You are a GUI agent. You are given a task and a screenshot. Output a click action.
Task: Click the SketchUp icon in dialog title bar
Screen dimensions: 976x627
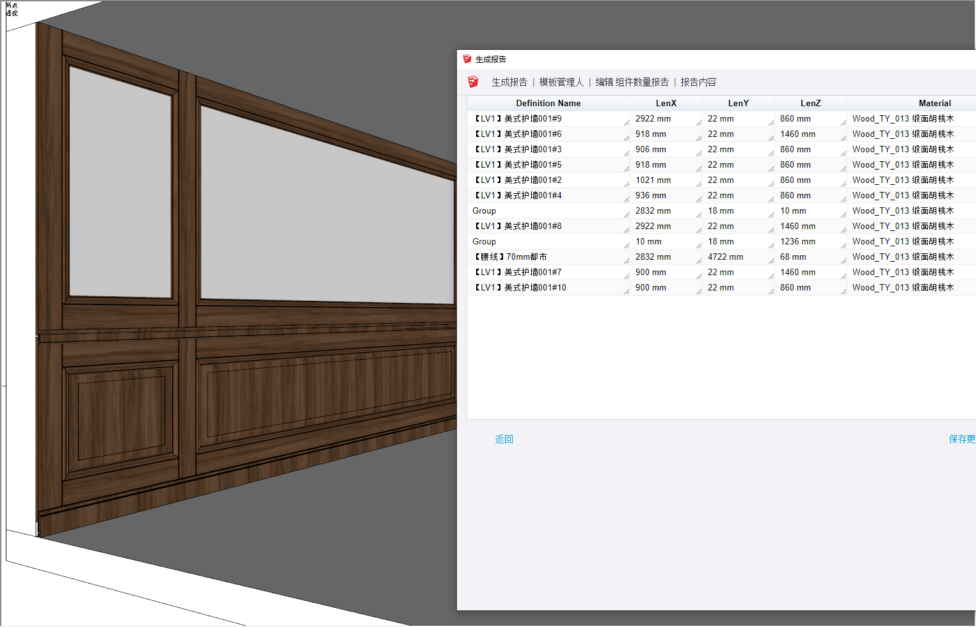coord(467,59)
